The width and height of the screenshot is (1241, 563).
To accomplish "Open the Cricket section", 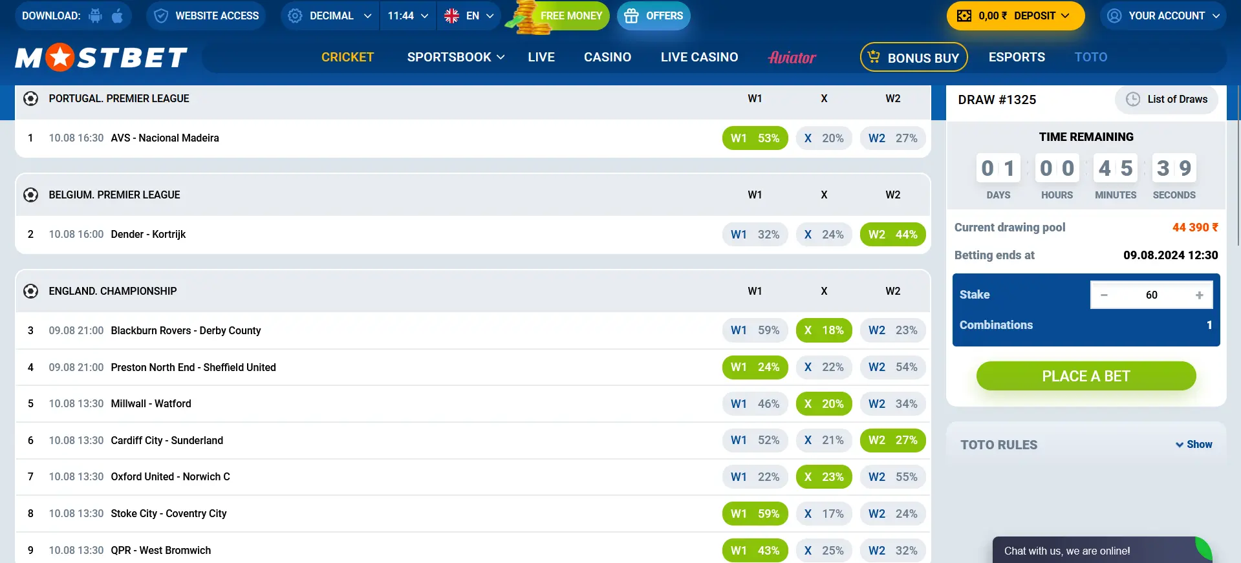I will [x=347, y=58].
